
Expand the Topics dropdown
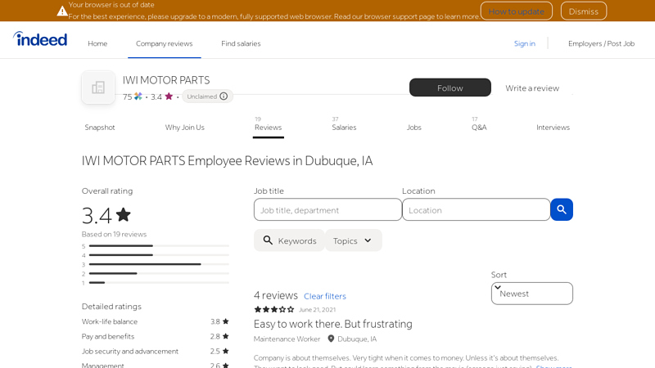point(354,240)
